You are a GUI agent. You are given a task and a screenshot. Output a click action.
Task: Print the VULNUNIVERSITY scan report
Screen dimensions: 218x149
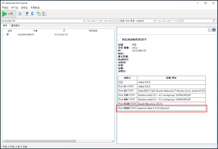tap(210, 30)
